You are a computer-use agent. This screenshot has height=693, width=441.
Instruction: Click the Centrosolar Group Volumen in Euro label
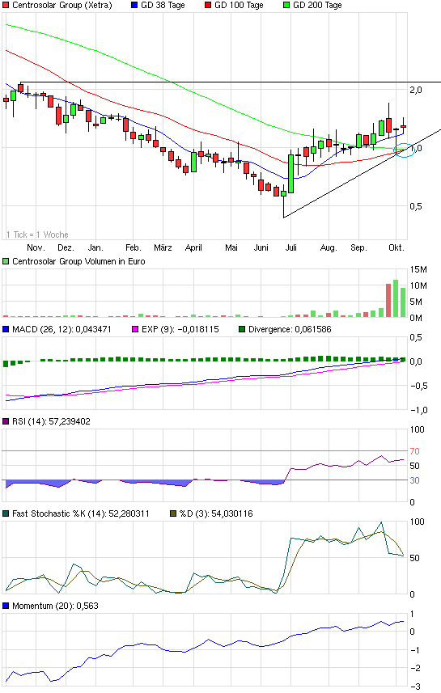78,261
